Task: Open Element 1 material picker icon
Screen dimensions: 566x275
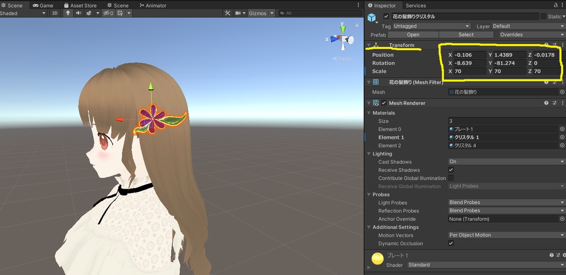Action: click(562, 137)
